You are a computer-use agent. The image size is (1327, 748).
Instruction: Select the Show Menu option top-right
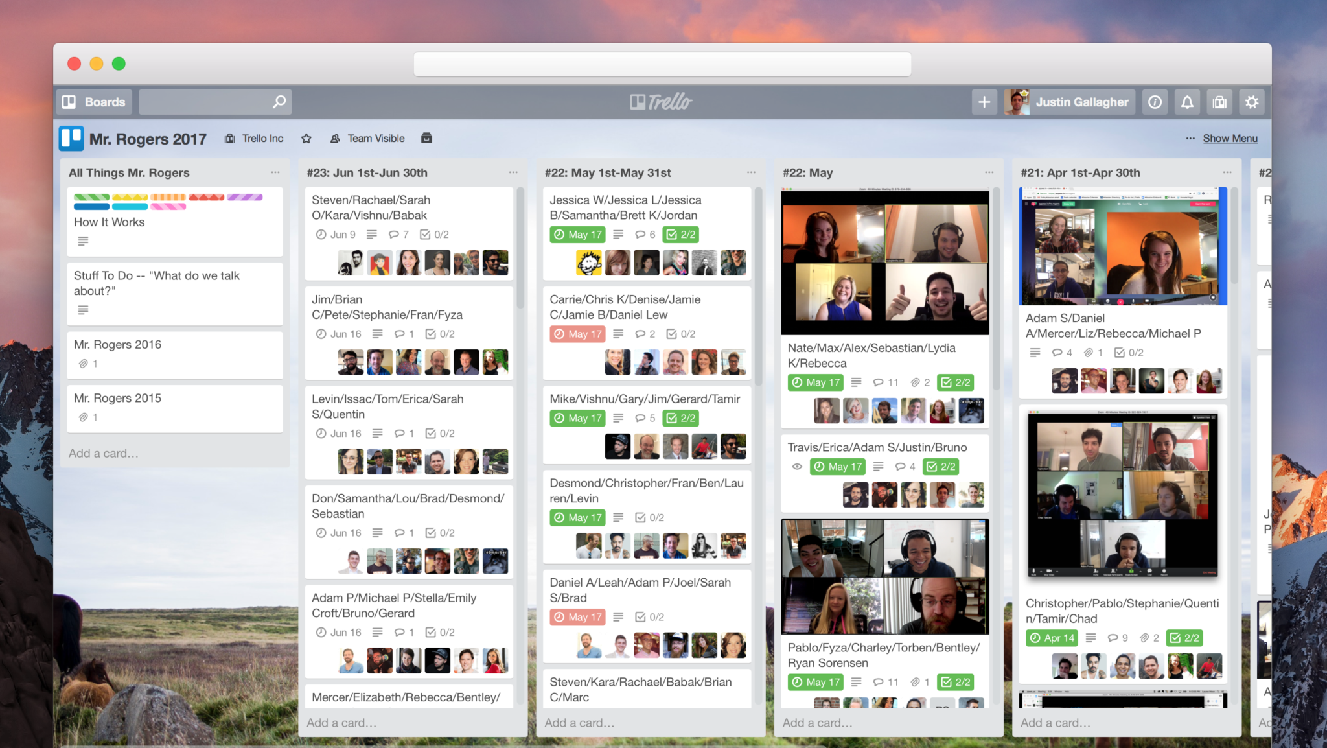1230,139
